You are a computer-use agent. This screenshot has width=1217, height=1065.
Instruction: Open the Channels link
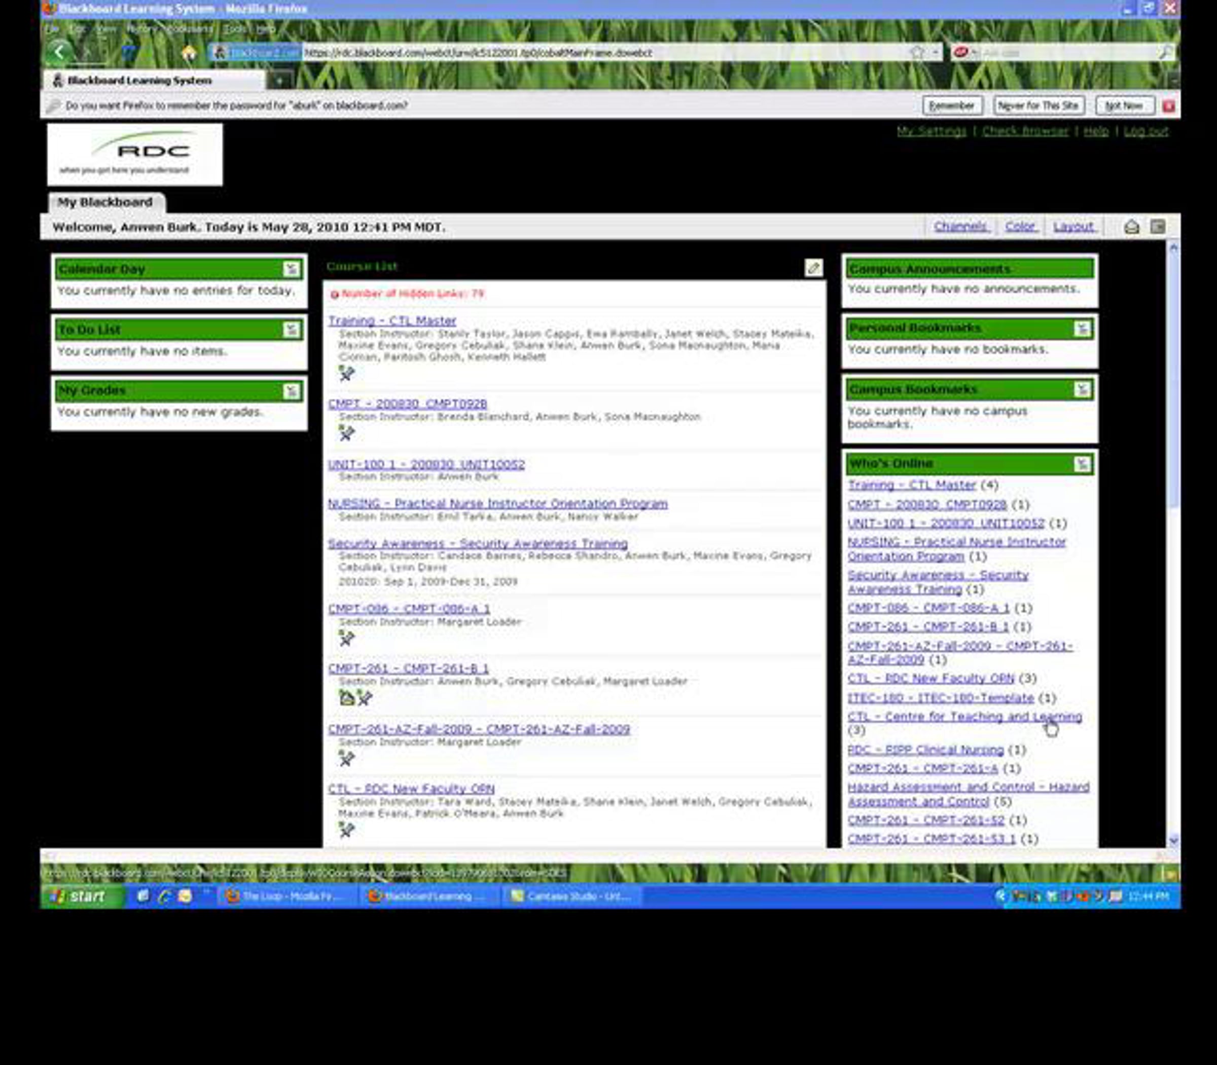click(960, 226)
